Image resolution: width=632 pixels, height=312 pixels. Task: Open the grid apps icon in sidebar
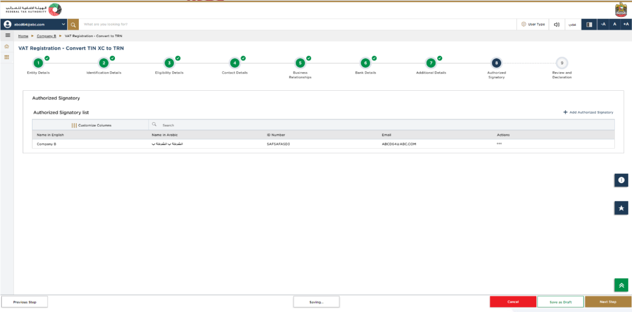[7, 57]
